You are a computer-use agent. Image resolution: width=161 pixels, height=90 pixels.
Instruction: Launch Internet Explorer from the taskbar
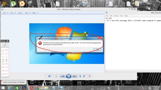coord(10,88)
